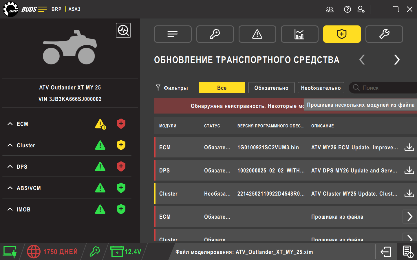Collapse the DPS module entry
Screen dimensions: 417x260
pyautogui.click(x=10, y=166)
